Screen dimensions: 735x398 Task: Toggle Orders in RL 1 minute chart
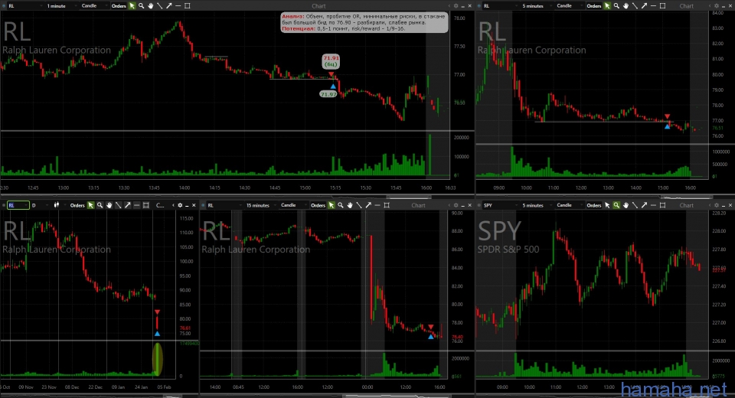coord(119,5)
